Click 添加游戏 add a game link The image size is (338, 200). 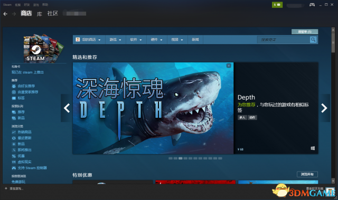pos(16,188)
